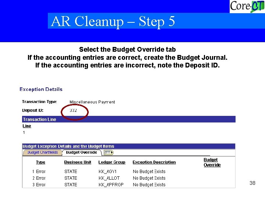Image resolution: width=265 pixels, height=198 pixels.
Task: Click the line number 1 under Line
Action: [24, 132]
